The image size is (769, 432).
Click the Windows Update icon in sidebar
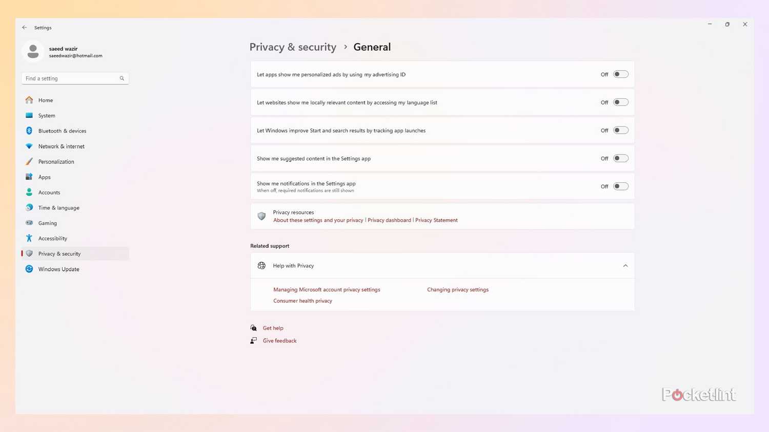pyautogui.click(x=29, y=269)
